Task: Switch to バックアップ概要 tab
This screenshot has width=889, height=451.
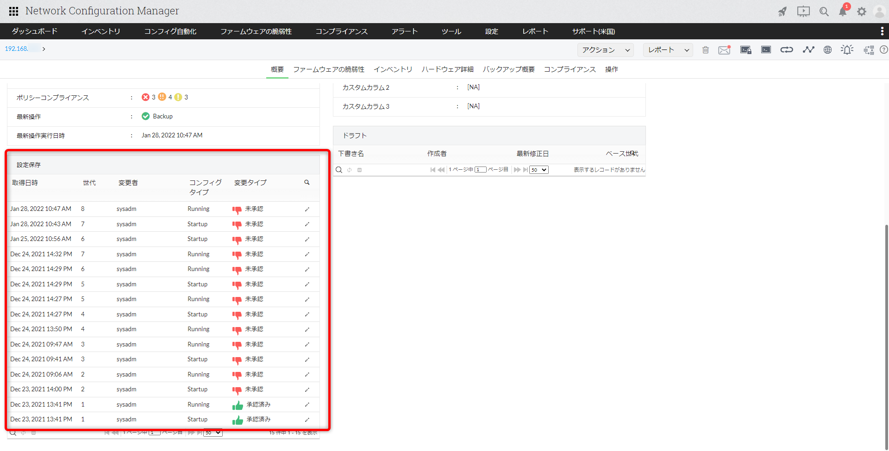Action: click(x=509, y=69)
